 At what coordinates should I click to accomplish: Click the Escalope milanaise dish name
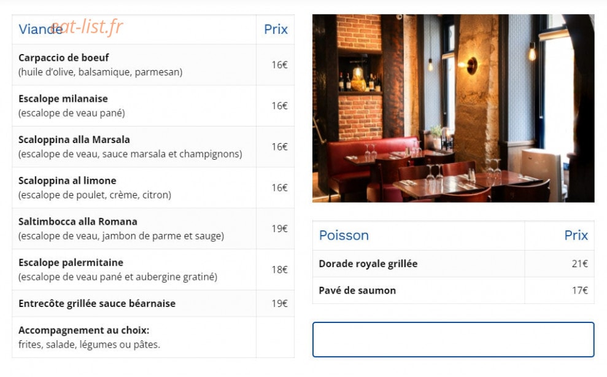click(x=63, y=98)
